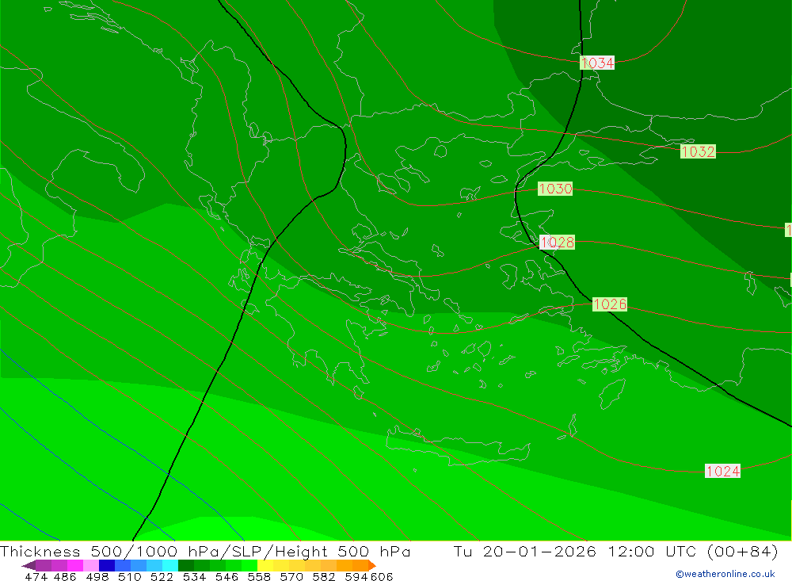Click the 1026 isobar label
Image resolution: width=792 pixels, height=581 pixels.
tap(610, 304)
